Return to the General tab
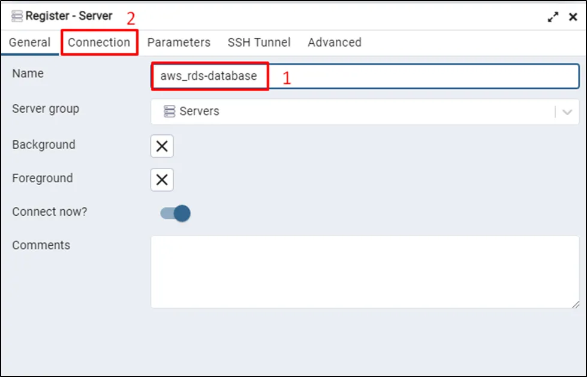 point(29,43)
